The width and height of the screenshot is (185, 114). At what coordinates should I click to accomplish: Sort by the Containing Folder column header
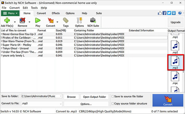click(84, 31)
